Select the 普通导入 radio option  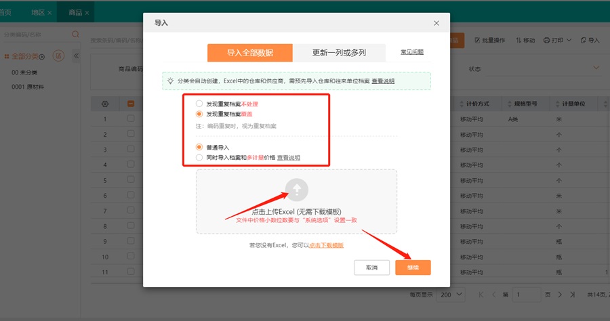(x=199, y=146)
